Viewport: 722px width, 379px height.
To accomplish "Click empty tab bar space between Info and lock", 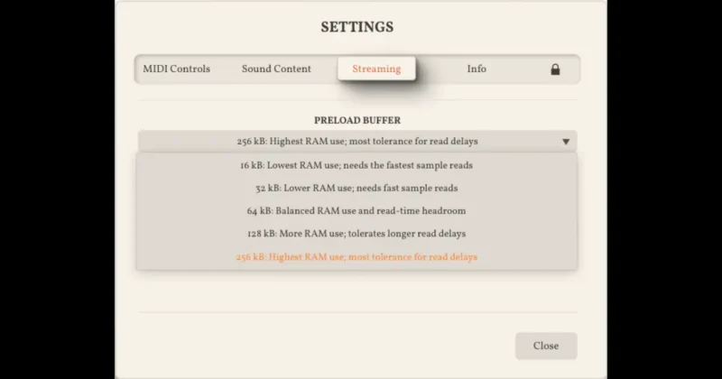I will (x=518, y=69).
